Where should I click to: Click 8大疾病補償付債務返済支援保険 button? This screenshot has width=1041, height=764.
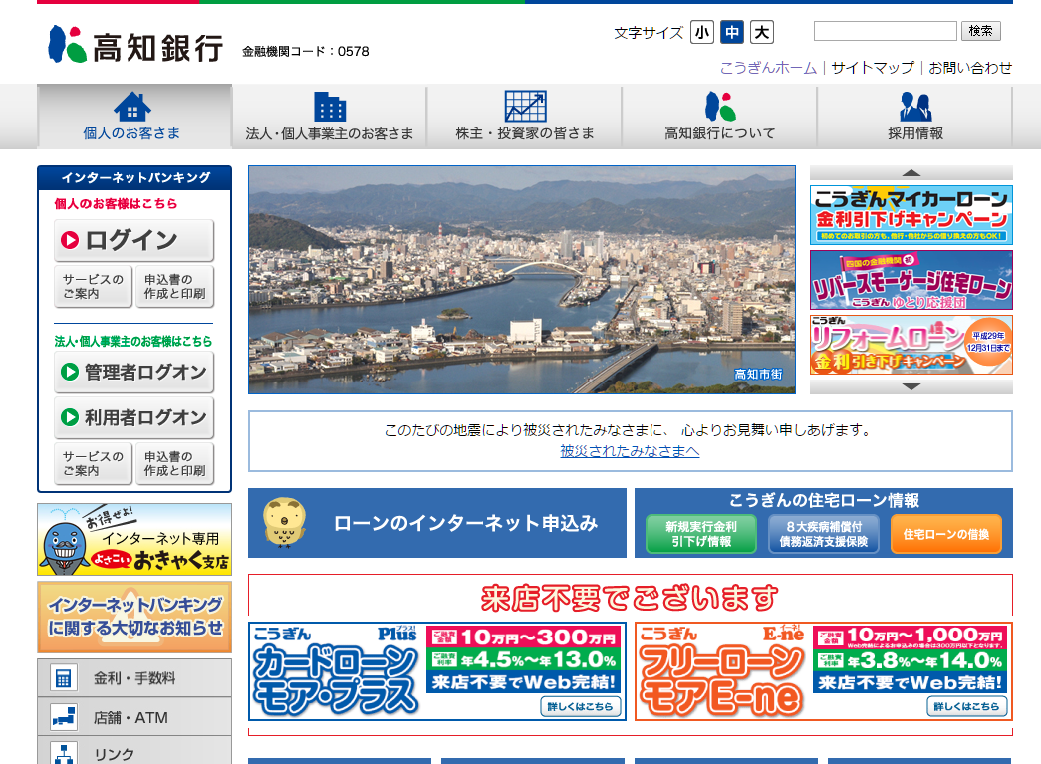(x=823, y=534)
